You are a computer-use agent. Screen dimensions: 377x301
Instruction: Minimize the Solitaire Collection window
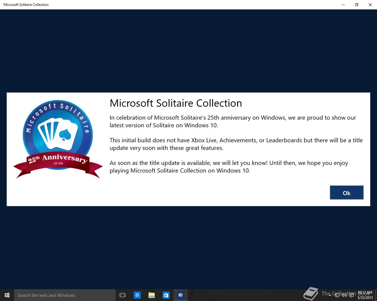[343, 5]
